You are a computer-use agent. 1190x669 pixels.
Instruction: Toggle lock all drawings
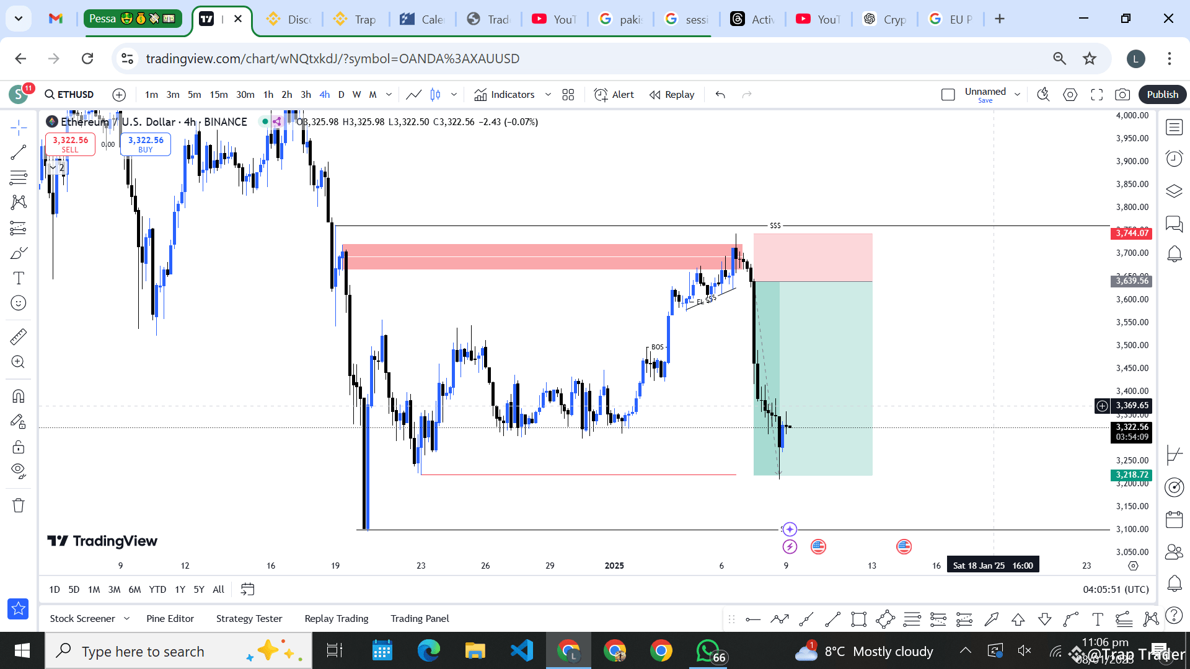[18, 446]
